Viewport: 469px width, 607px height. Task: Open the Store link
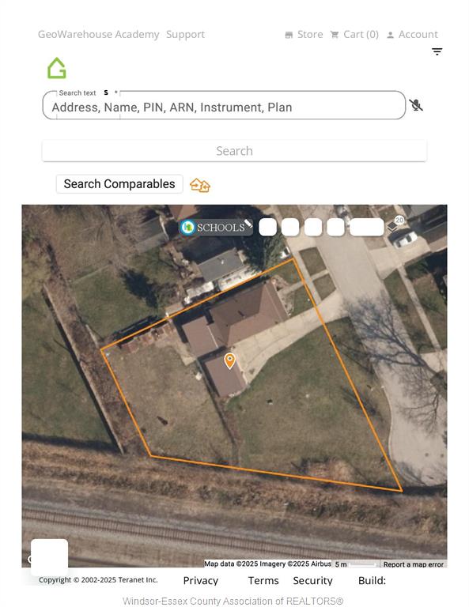click(304, 35)
